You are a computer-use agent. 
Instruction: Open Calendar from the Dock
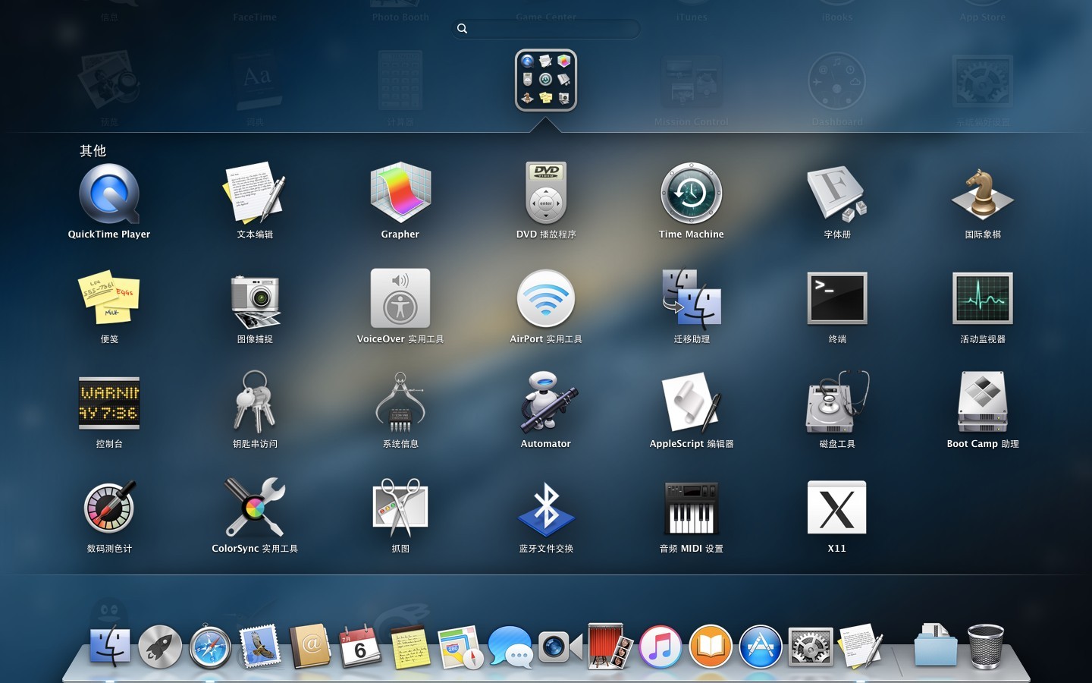tap(360, 647)
